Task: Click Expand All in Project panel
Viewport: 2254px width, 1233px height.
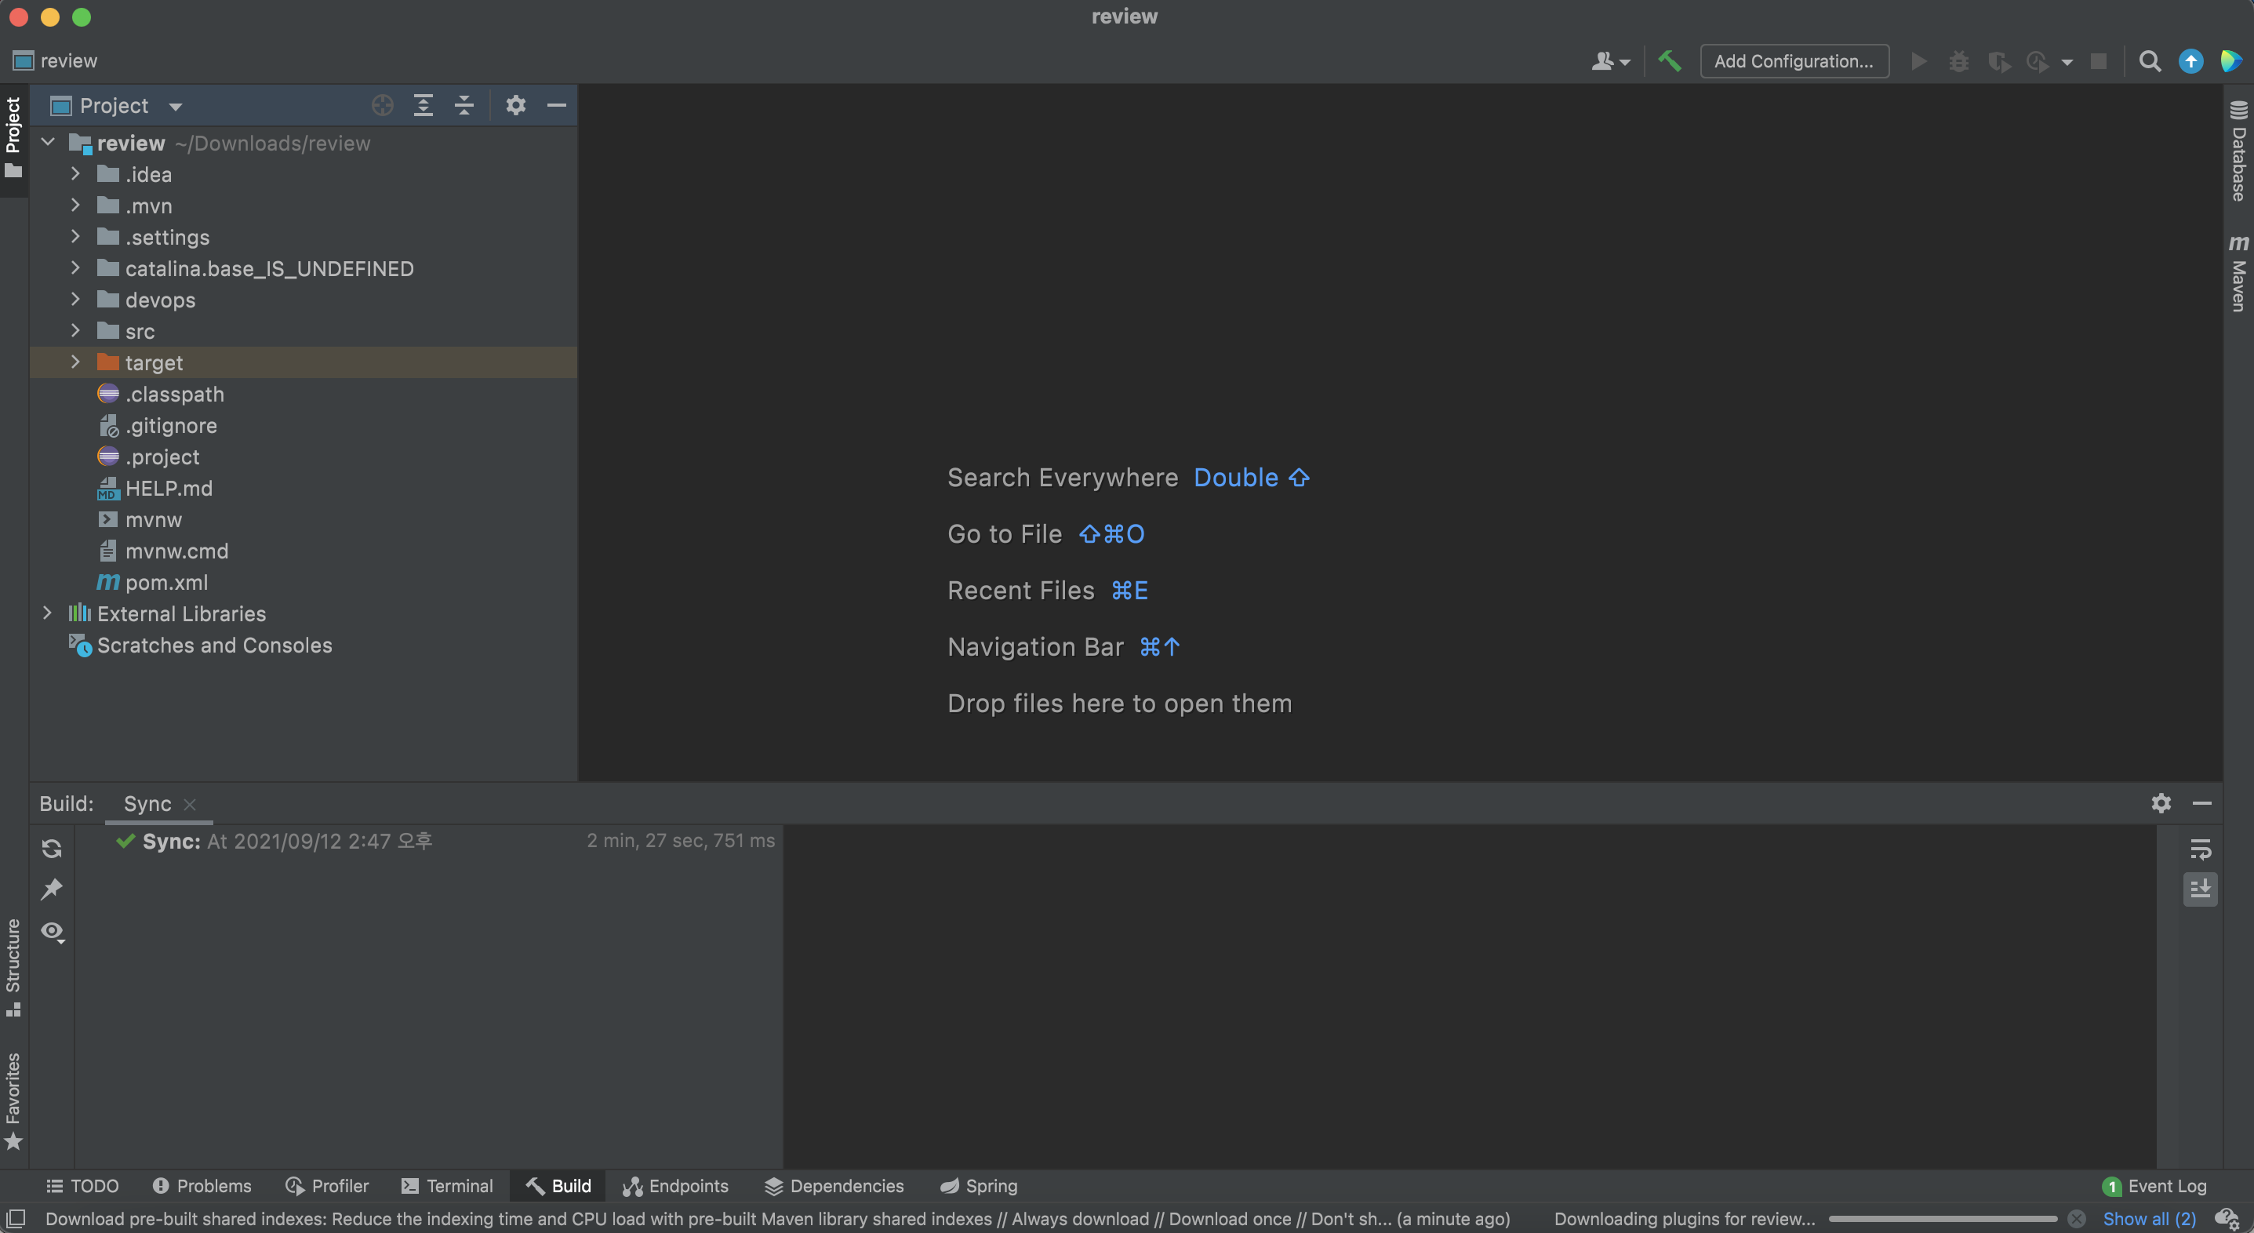Action: [x=424, y=106]
